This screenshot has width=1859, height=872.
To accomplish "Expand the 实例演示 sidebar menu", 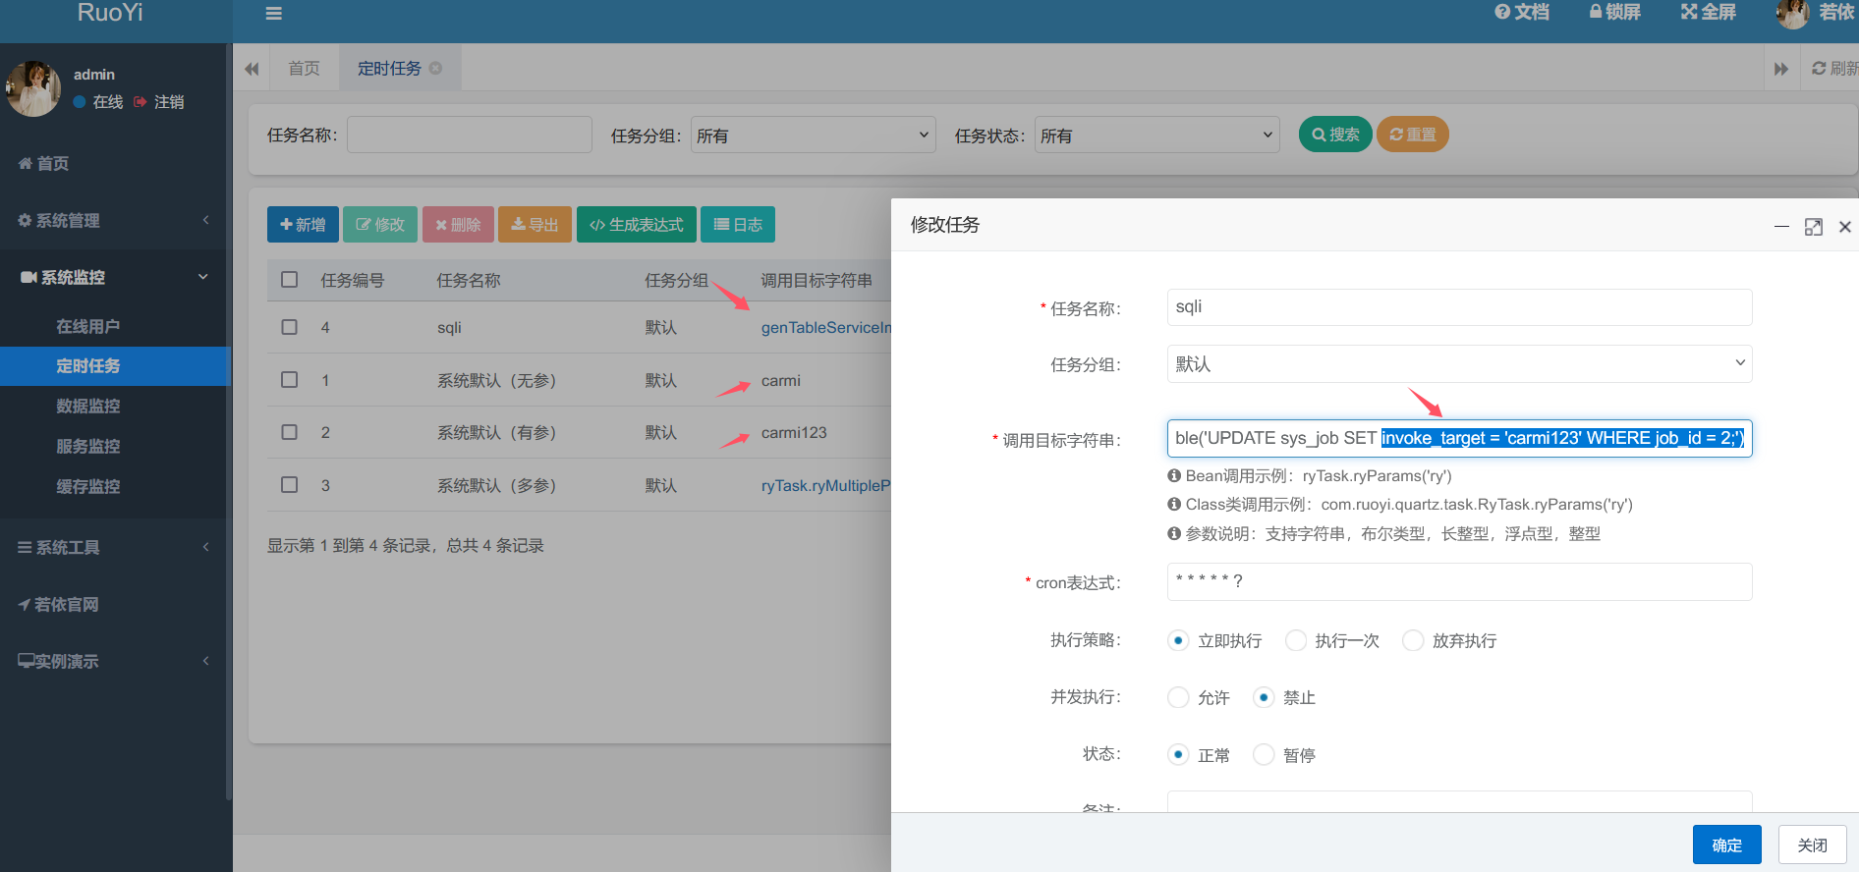I will point(114,661).
